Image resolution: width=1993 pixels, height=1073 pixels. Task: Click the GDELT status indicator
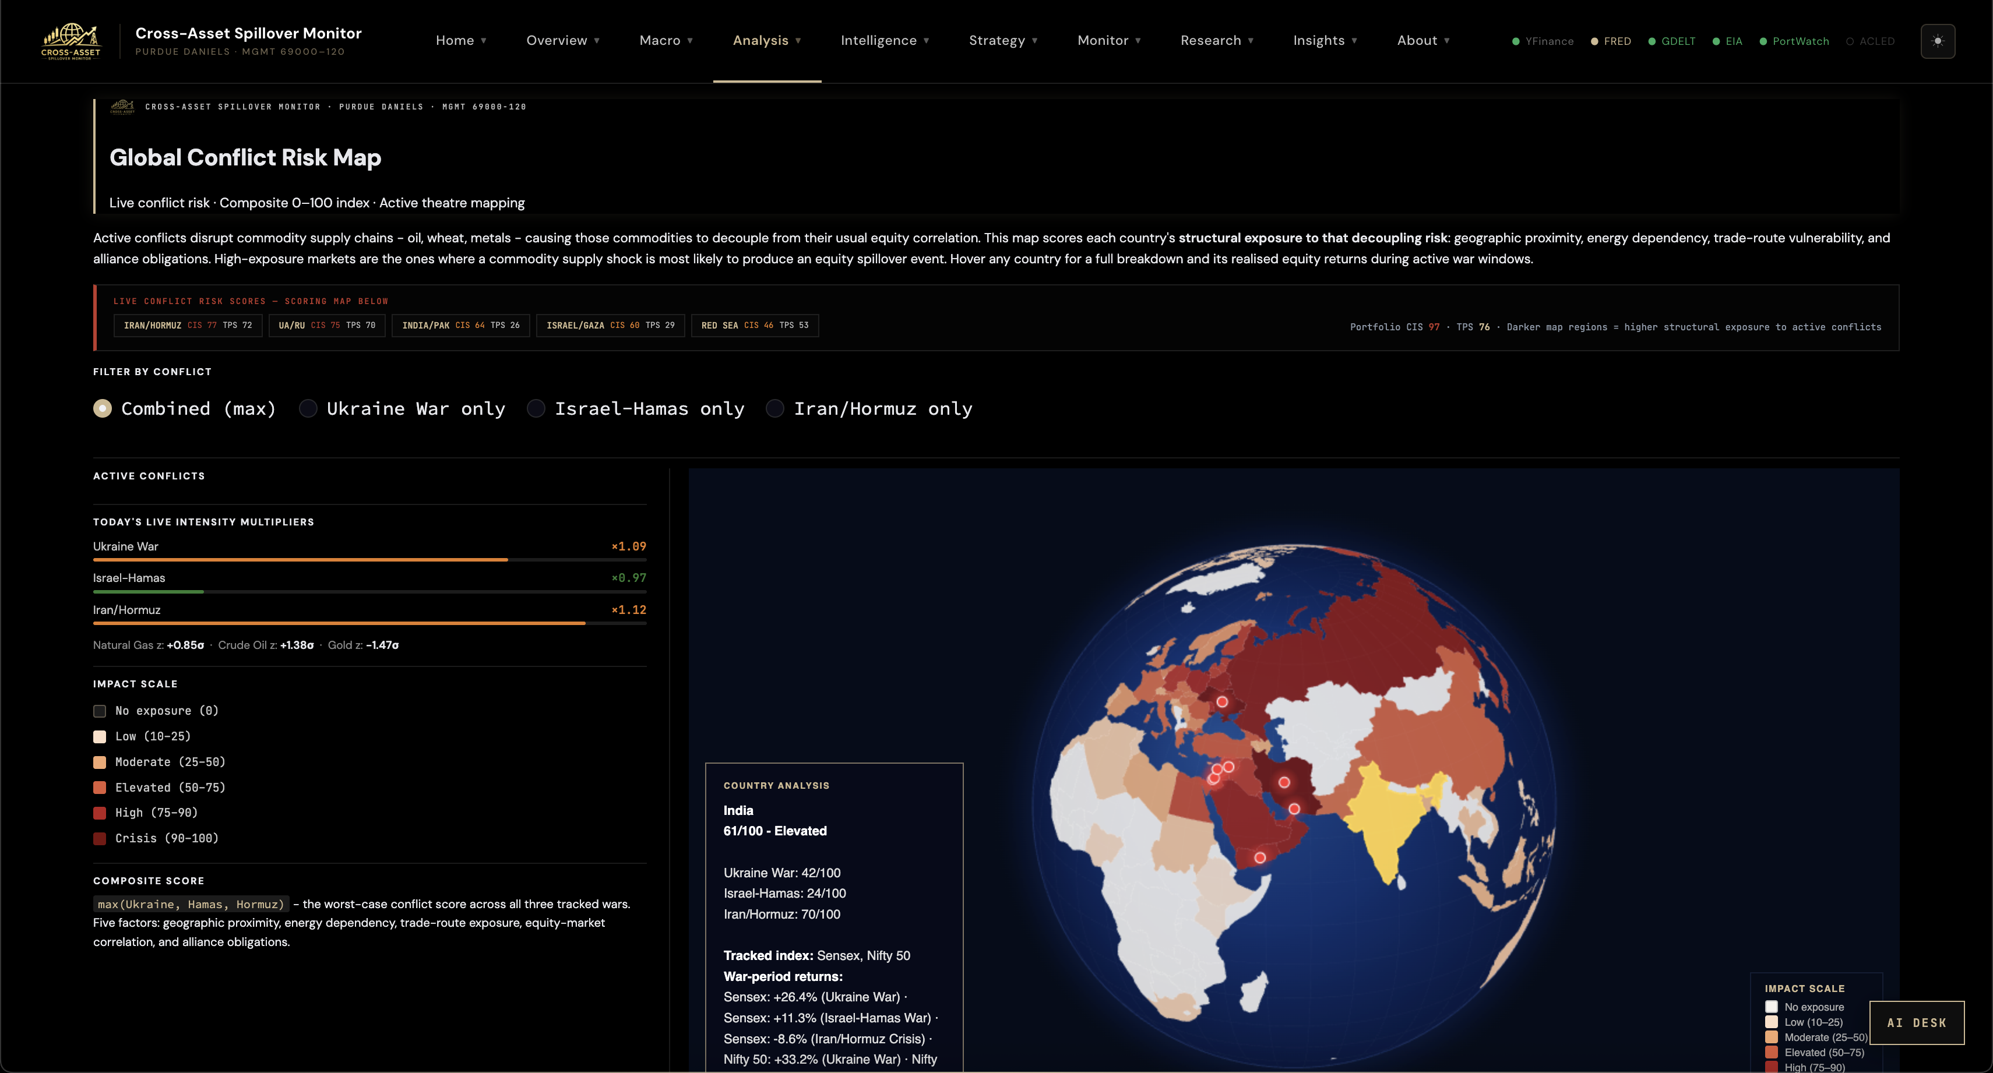[1672, 41]
